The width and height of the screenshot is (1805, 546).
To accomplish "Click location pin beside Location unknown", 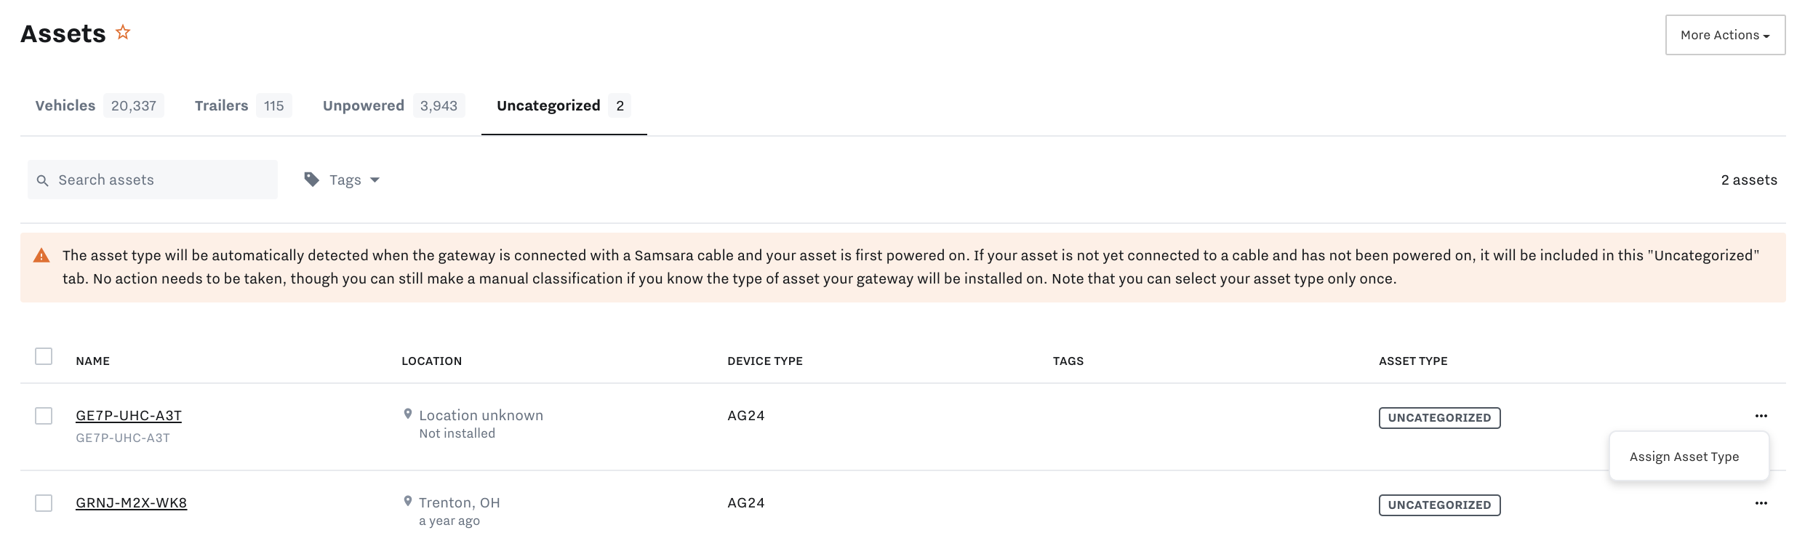I will pyautogui.click(x=408, y=414).
